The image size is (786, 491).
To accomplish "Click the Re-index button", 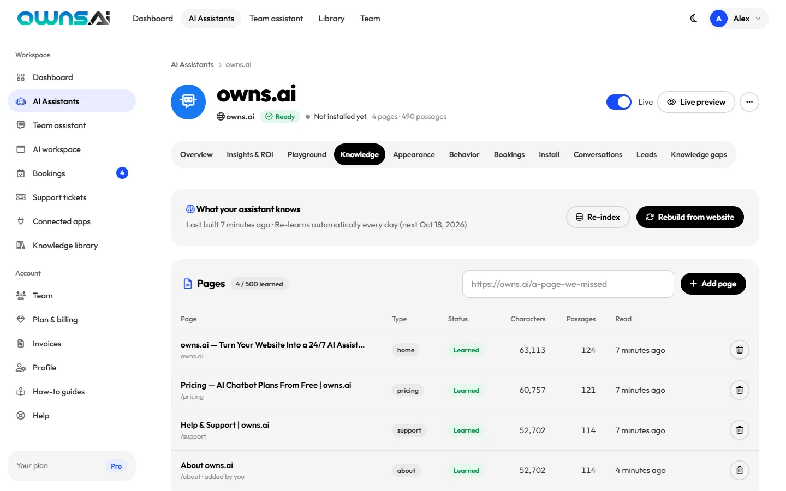I will (598, 217).
